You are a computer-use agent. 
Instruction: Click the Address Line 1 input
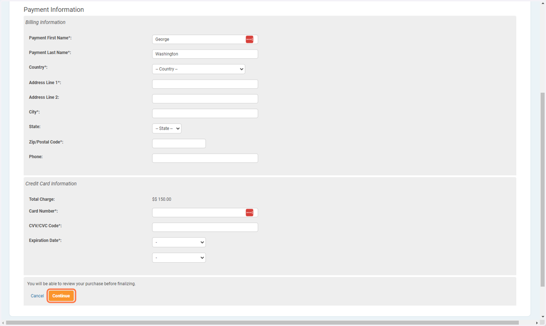tap(205, 84)
